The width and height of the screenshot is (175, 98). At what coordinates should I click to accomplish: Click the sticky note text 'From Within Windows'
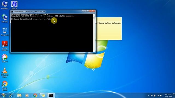(x=110, y=23)
